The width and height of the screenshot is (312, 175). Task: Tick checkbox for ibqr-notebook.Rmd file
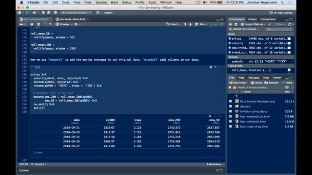tap(231, 122)
